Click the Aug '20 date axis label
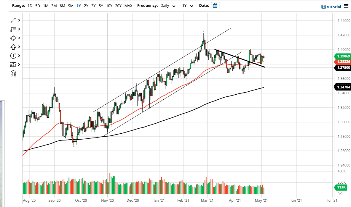This screenshot has width=351, height=207. (29, 200)
